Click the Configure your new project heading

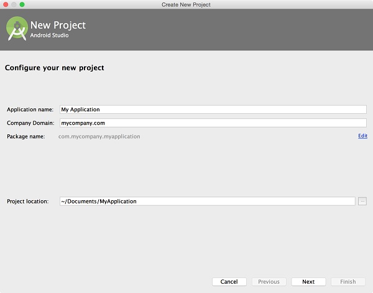pos(55,68)
